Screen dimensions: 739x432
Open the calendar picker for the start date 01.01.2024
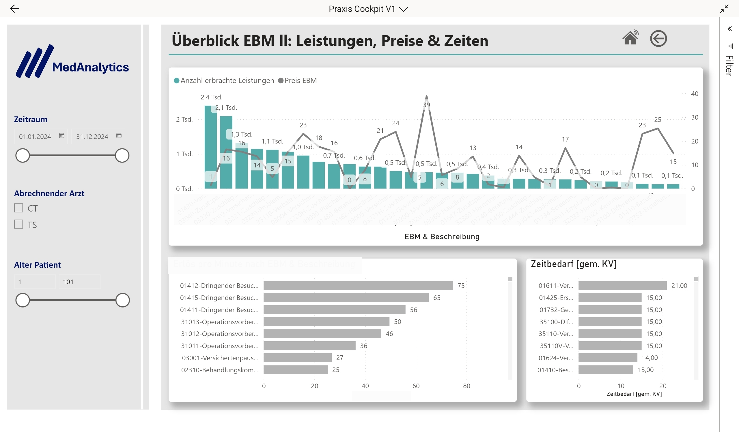tap(61, 135)
